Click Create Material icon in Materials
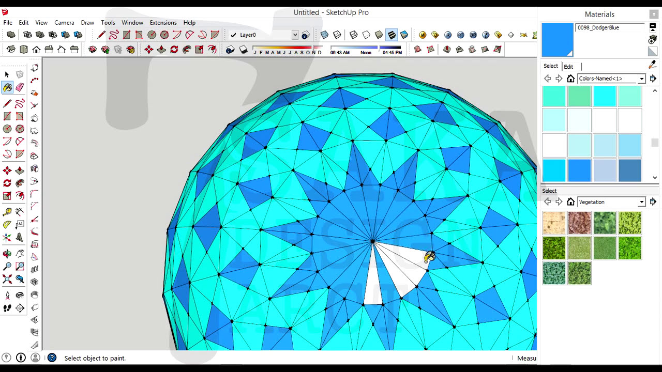 click(x=653, y=40)
